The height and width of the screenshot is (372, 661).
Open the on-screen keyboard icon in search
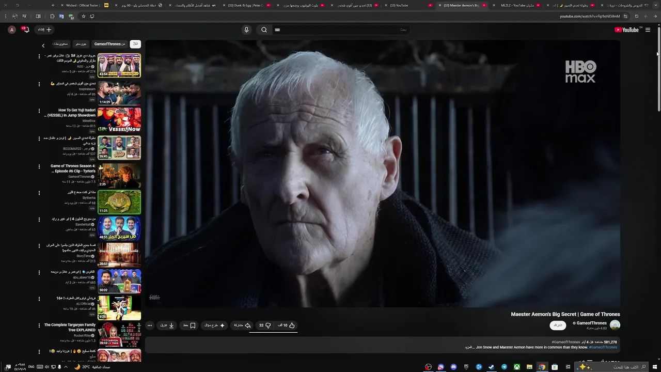[277, 29]
